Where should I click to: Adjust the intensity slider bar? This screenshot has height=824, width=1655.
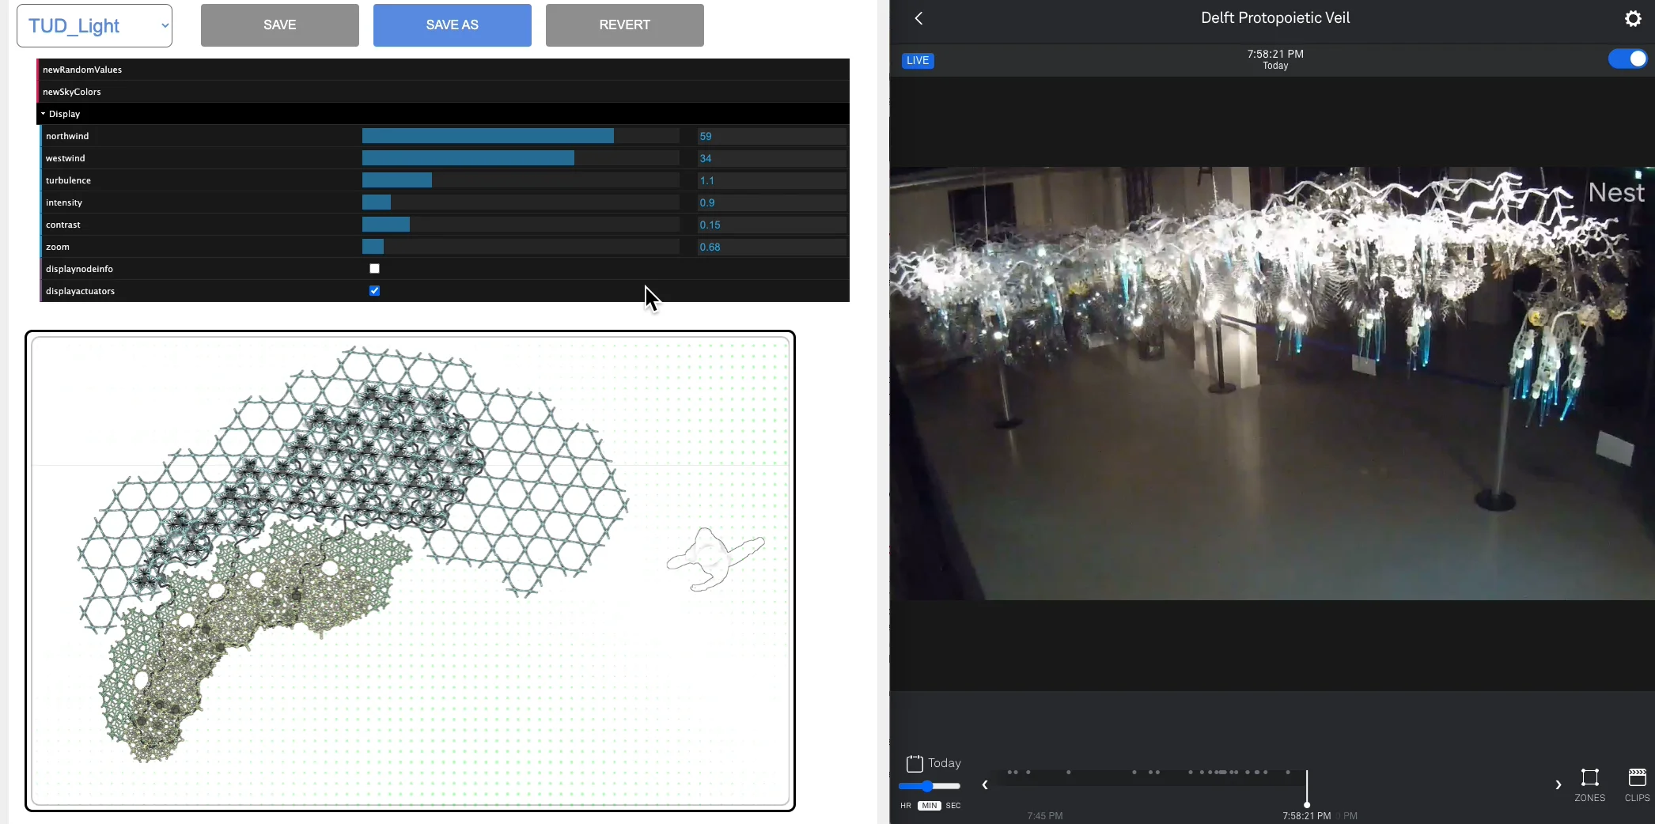[x=521, y=202]
